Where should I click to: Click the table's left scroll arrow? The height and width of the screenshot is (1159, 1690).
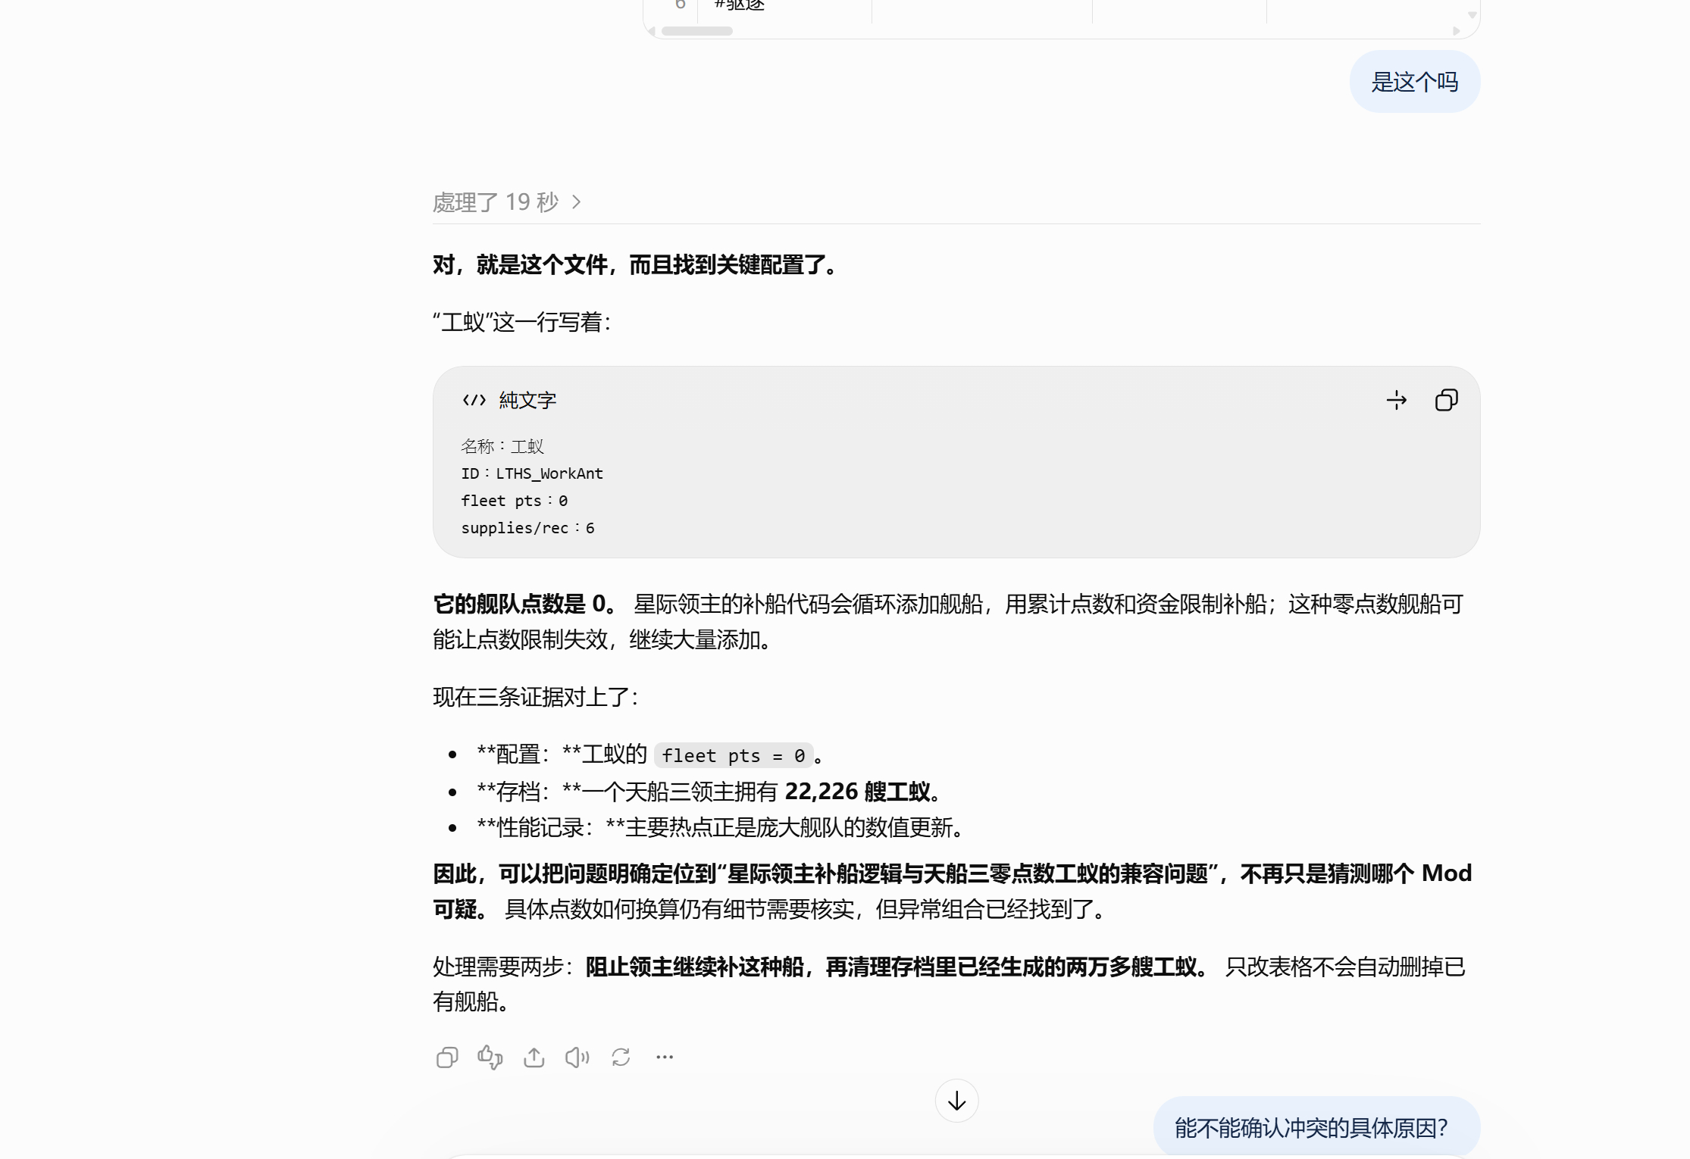point(651,31)
